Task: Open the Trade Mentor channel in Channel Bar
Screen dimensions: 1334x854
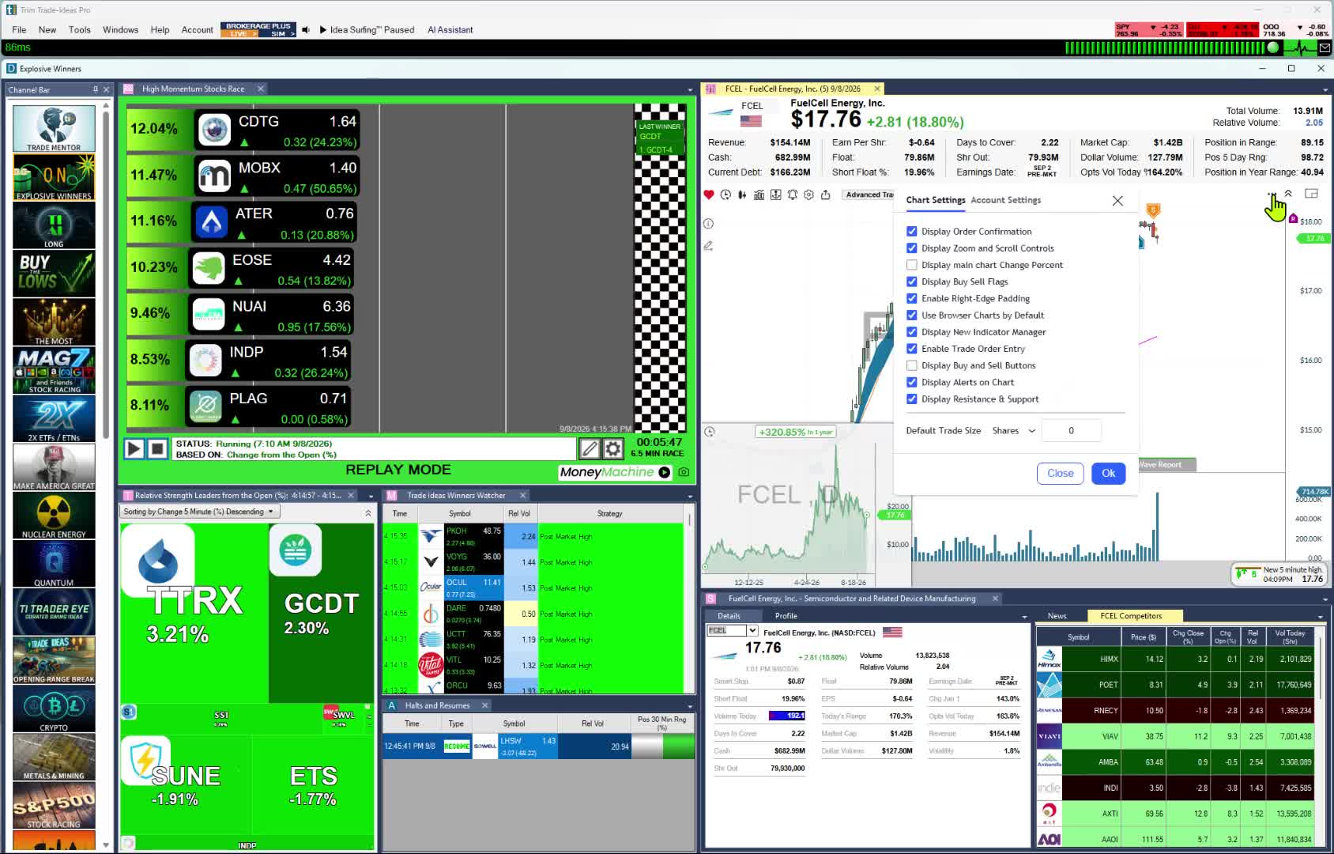Action: tap(54, 128)
